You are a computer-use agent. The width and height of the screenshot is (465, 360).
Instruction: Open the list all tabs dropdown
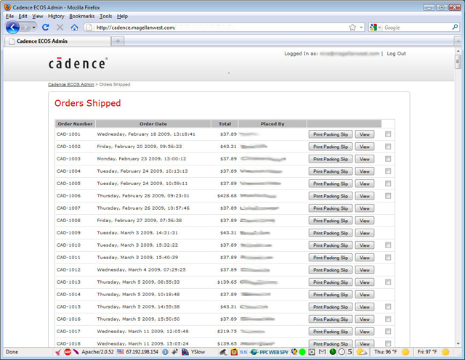(458, 41)
